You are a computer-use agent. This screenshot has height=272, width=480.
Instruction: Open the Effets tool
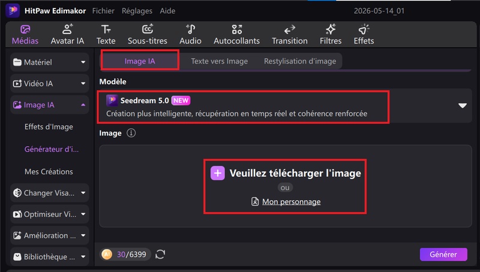364,35
